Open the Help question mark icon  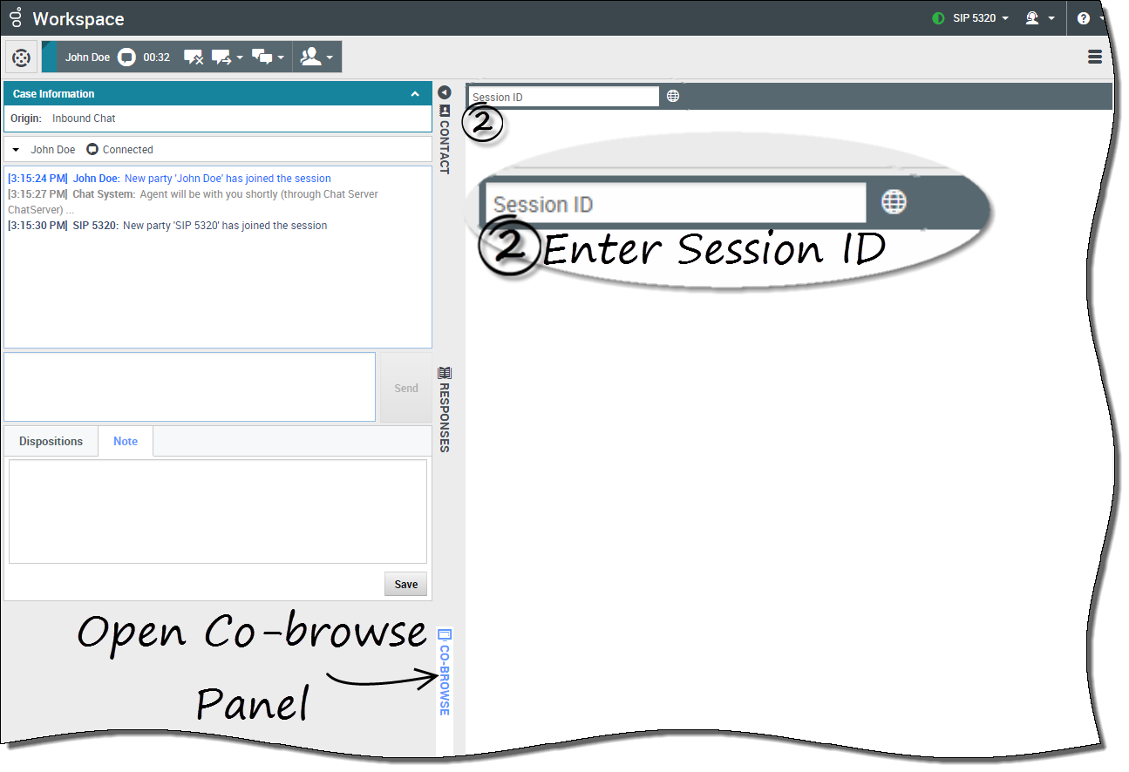[1084, 18]
